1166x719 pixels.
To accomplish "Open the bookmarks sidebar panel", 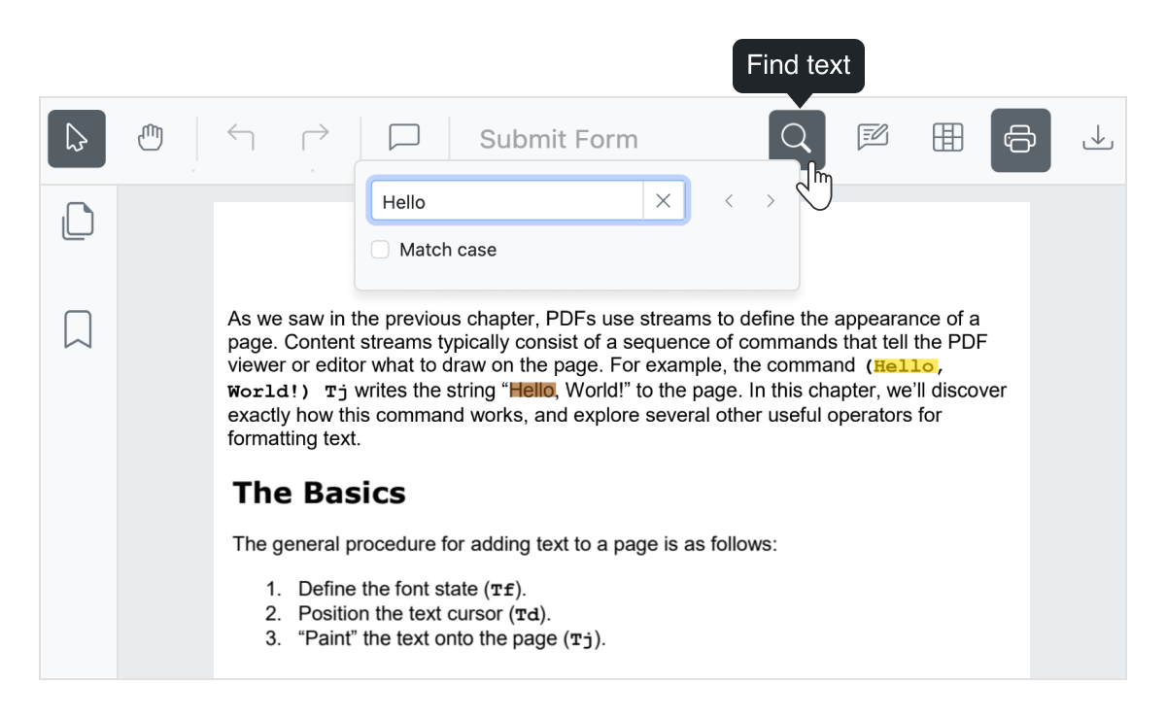I will point(78,329).
